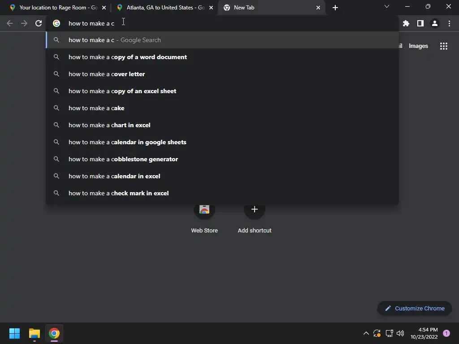This screenshot has width=459, height=344.
Task: Choose 'copy of a word document' suggestion
Action: click(222, 57)
